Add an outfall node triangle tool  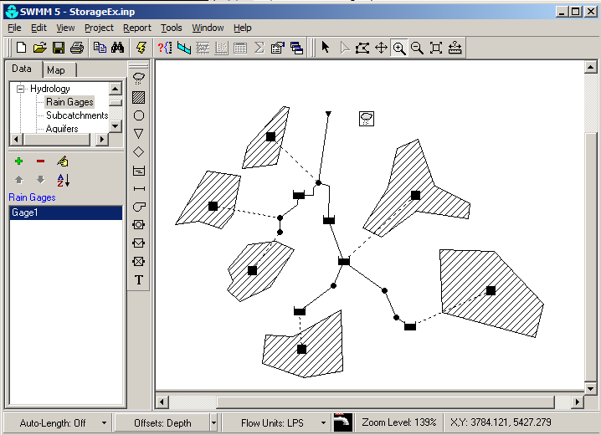(138, 133)
